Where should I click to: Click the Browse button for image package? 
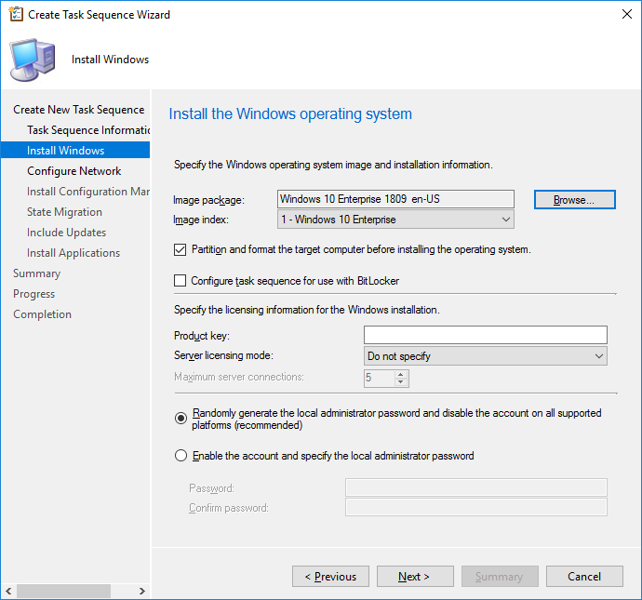[574, 200]
